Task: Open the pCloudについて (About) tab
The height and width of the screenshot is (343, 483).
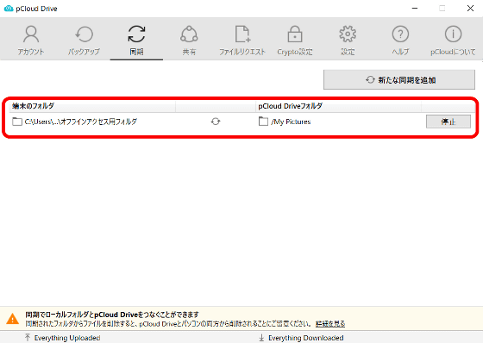Action: coord(453,40)
